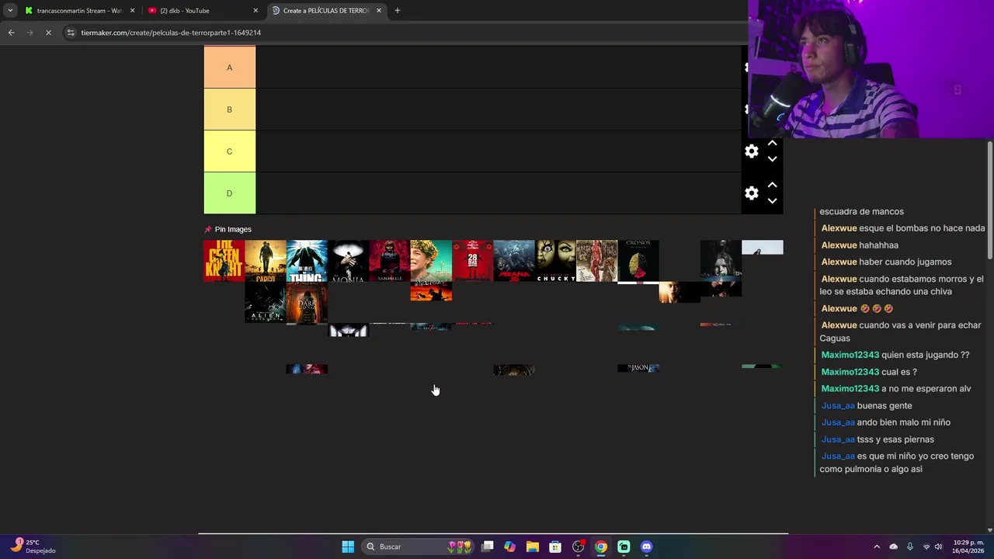Pick the Piraña 3D poster
Screen dimensions: 994x559
(x=514, y=261)
